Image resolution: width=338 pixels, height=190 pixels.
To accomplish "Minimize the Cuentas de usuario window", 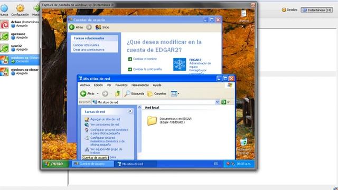I will point(205,20).
